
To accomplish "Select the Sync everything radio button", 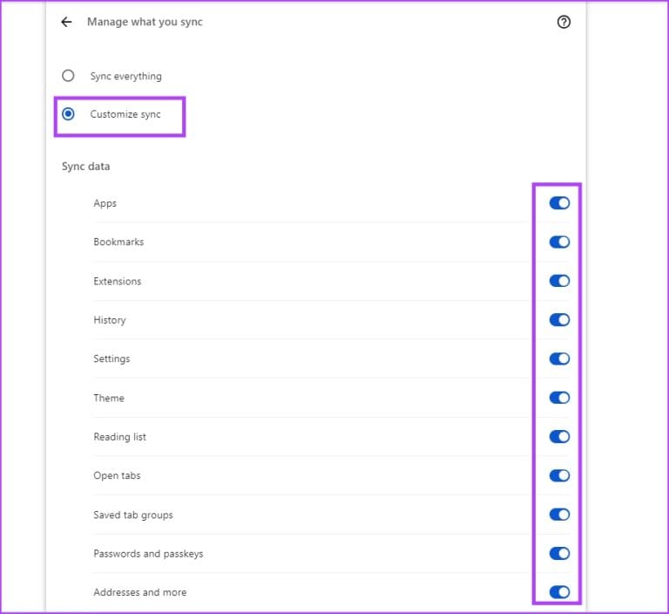I will [68, 76].
